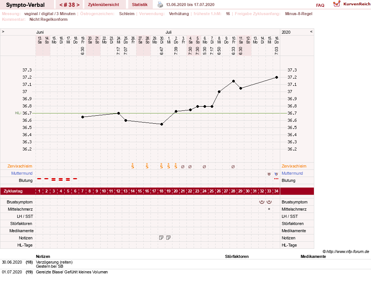371x284 pixels.
Task: Click the Brustsymptom icon on cycle day 33
Action: (x=269, y=202)
